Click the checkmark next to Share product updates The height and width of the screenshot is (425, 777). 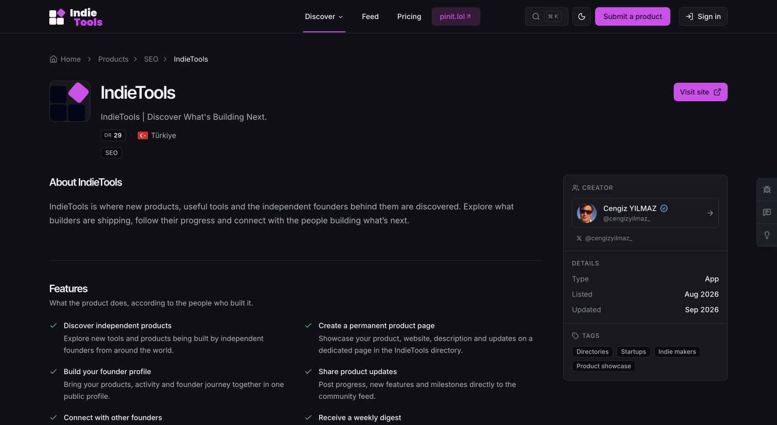point(308,372)
